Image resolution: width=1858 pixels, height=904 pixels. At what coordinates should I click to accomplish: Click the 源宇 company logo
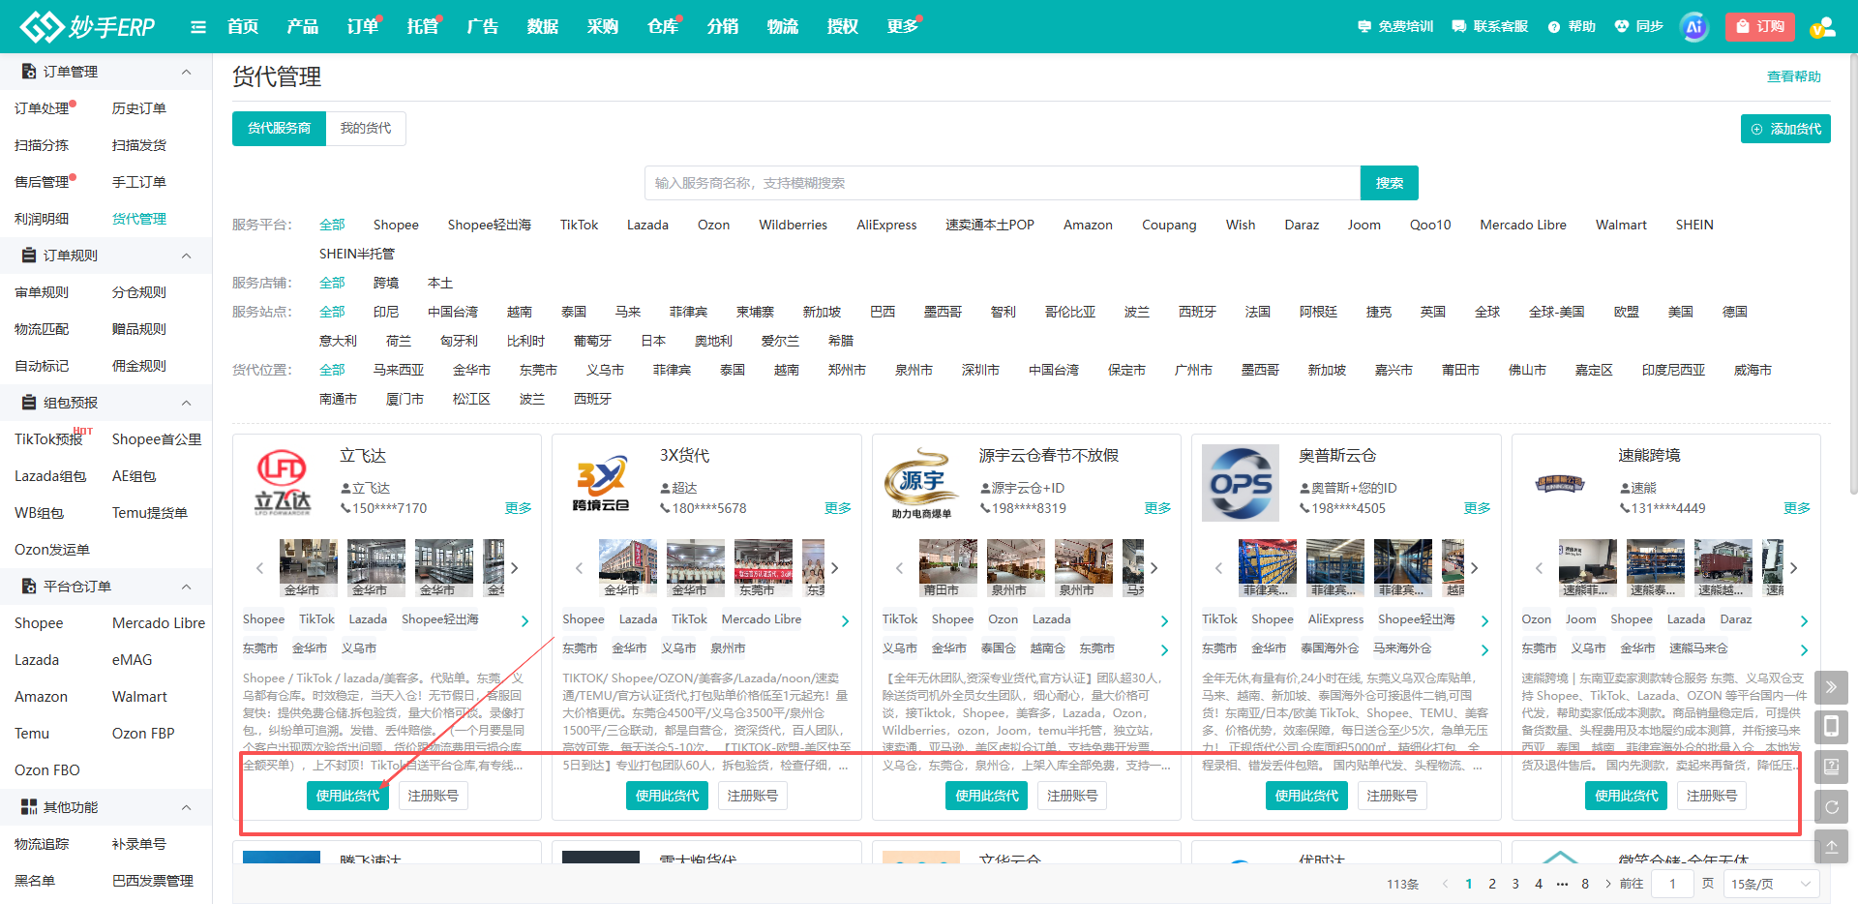point(920,483)
